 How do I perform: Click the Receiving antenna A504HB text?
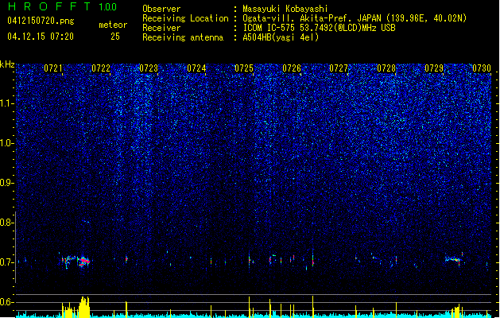[x=231, y=37]
